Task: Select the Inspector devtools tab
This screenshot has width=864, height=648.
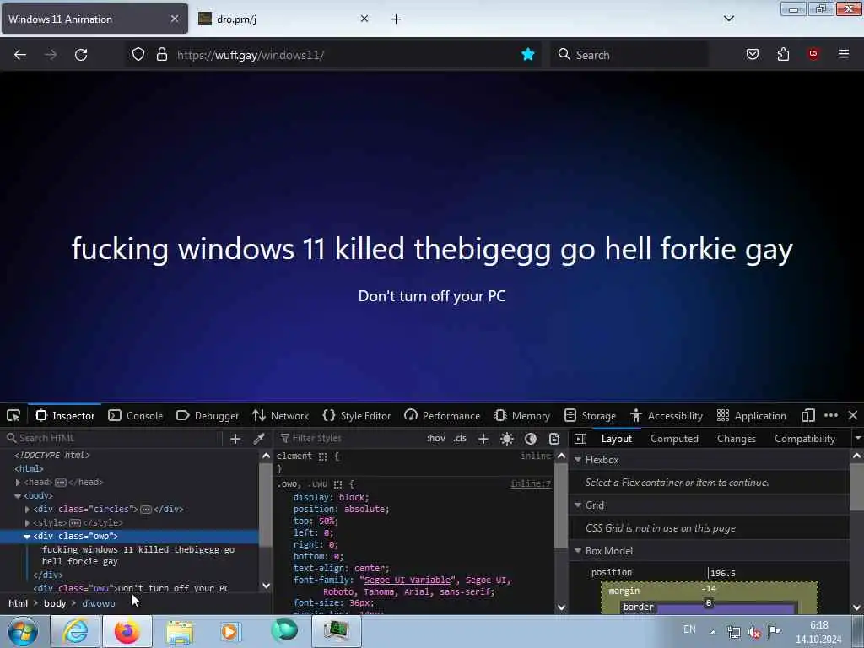Action: pos(65,415)
